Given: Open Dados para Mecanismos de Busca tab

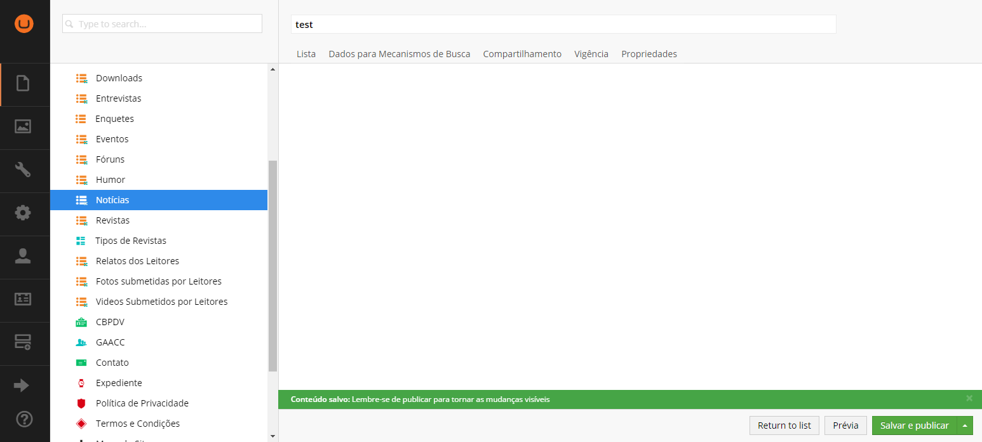Looking at the screenshot, I should point(400,54).
